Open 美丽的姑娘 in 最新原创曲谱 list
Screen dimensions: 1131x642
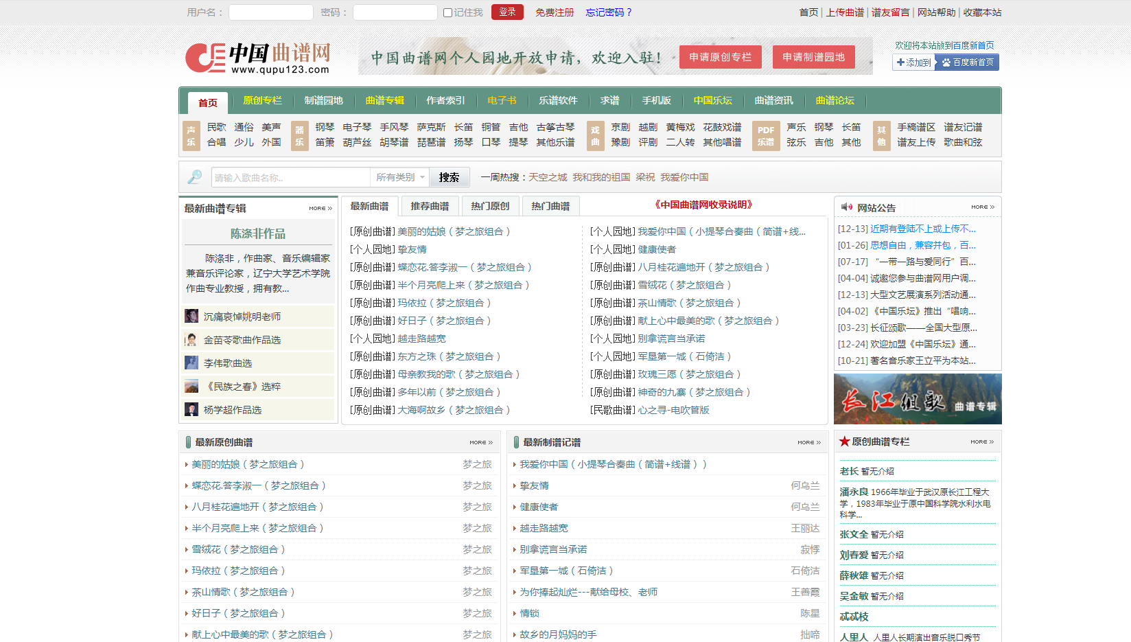pos(248,464)
